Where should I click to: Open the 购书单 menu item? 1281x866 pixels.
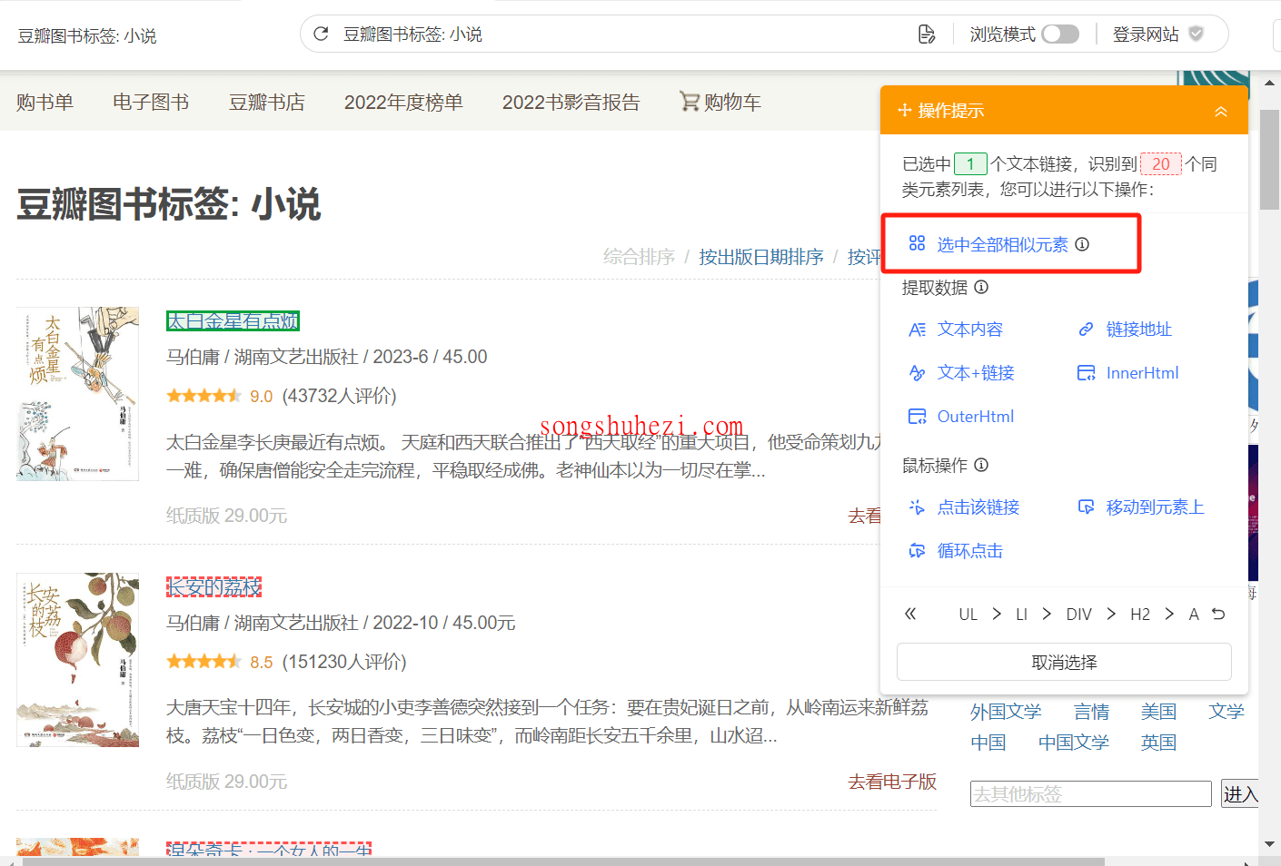pos(45,103)
